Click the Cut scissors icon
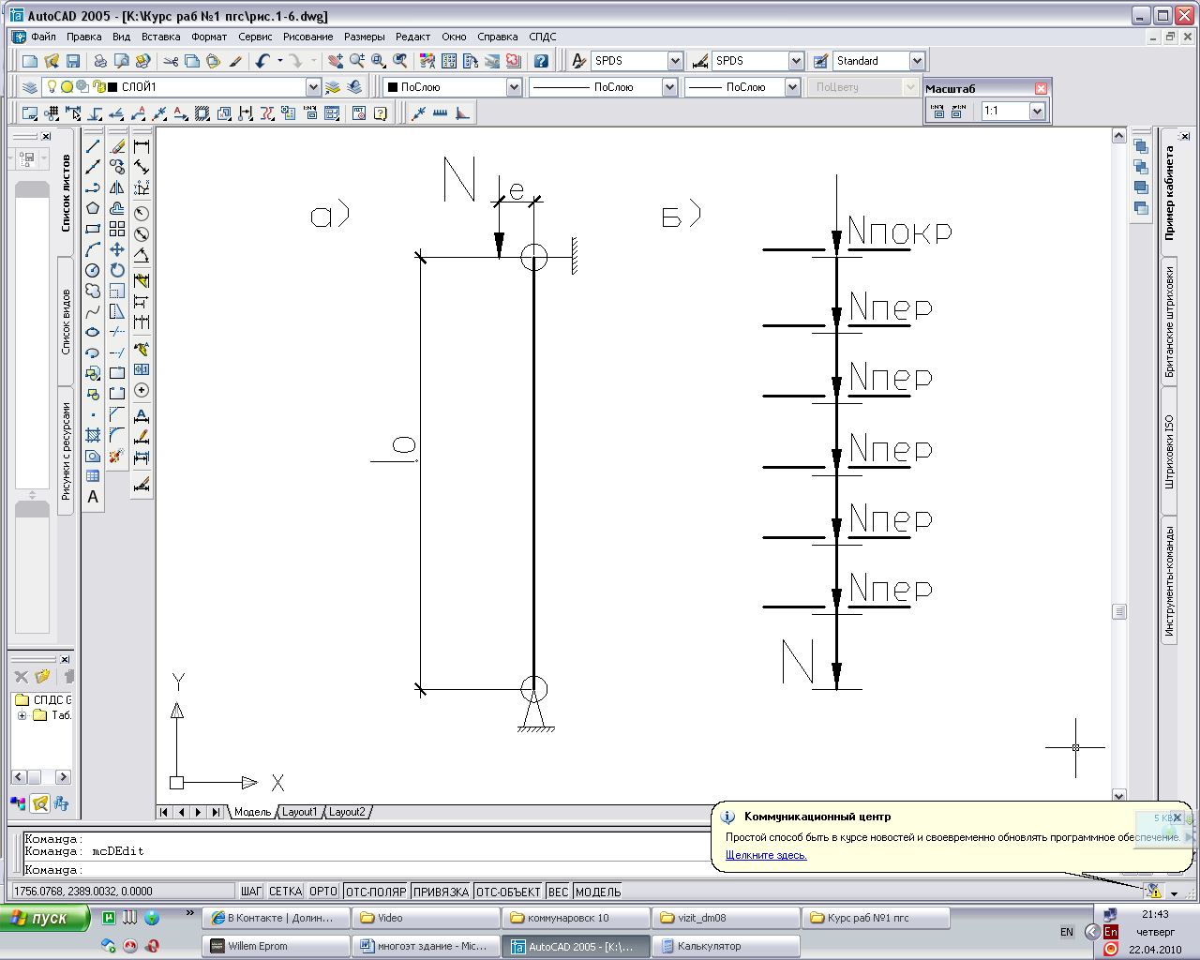 tap(171, 61)
